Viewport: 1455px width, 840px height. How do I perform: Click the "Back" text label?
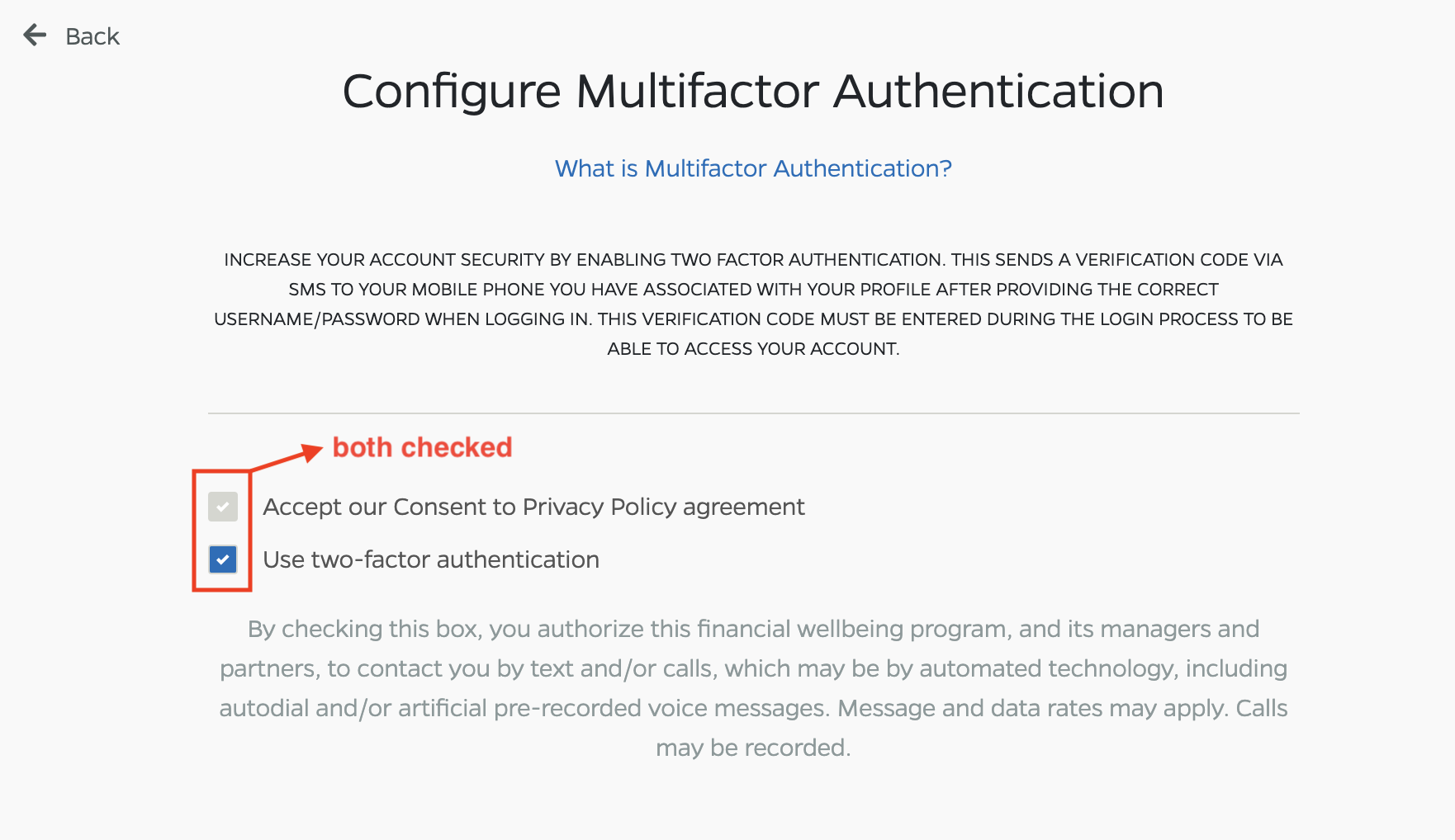[92, 36]
